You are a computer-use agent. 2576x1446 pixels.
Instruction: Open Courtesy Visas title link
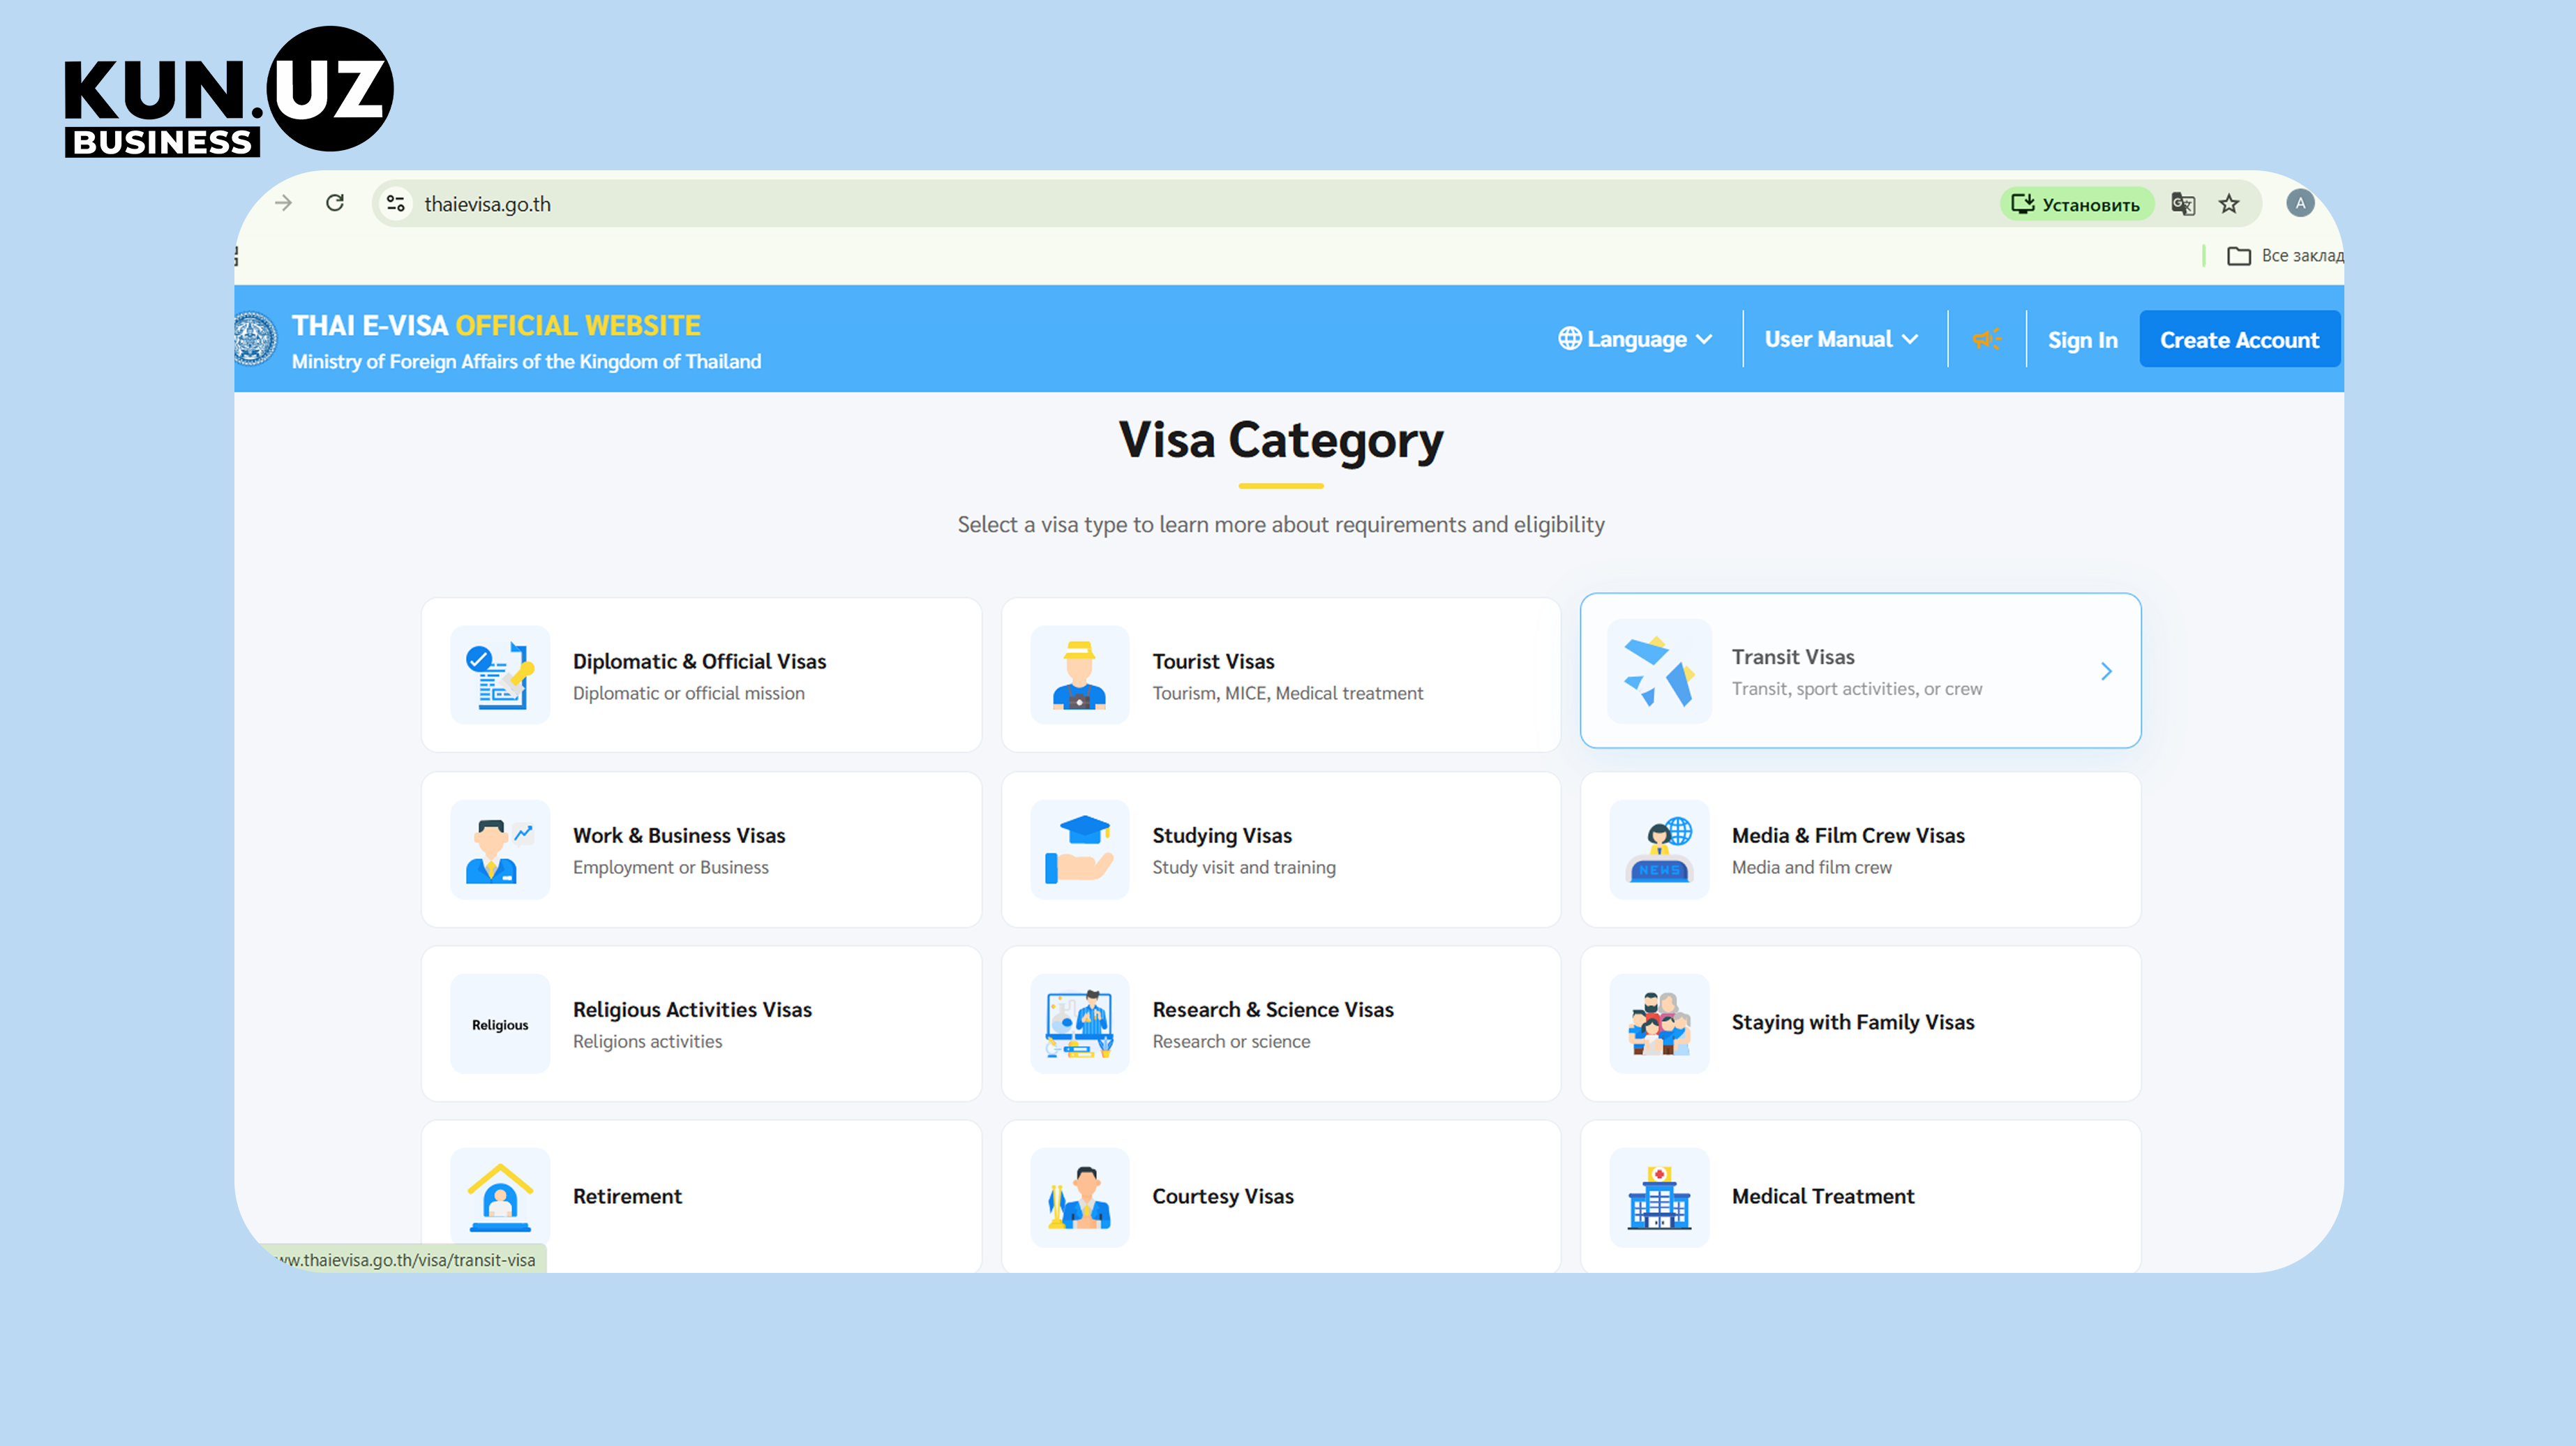1223,1196
